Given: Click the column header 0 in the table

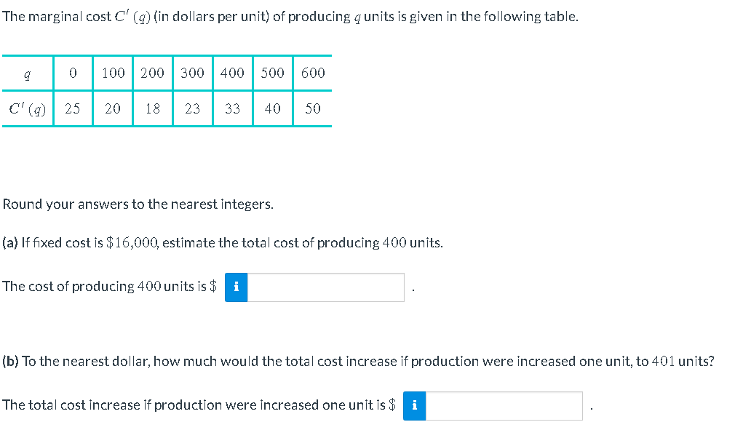Looking at the screenshot, I should coord(73,72).
